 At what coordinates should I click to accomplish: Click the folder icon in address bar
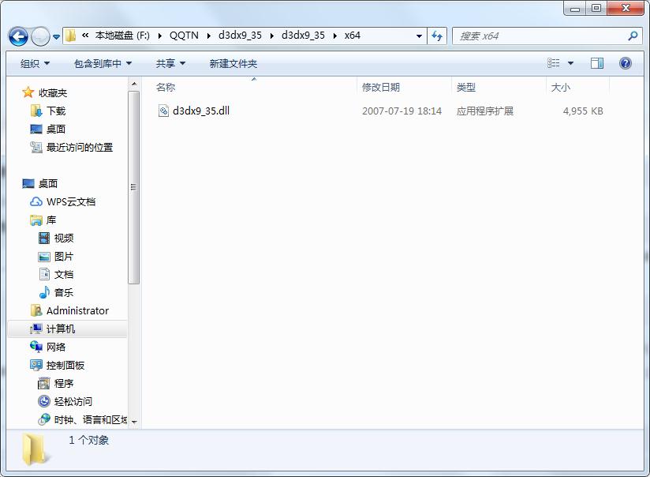click(71, 36)
